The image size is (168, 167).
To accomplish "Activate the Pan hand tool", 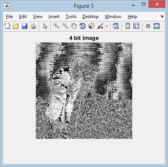I will click(74, 26).
